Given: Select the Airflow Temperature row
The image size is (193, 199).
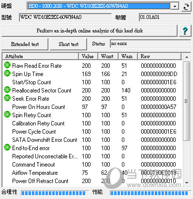Looking at the screenshot, I should pos(93,173).
